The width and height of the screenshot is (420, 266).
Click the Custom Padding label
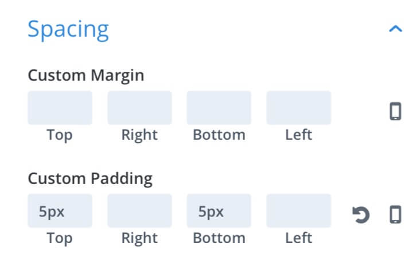(x=90, y=179)
